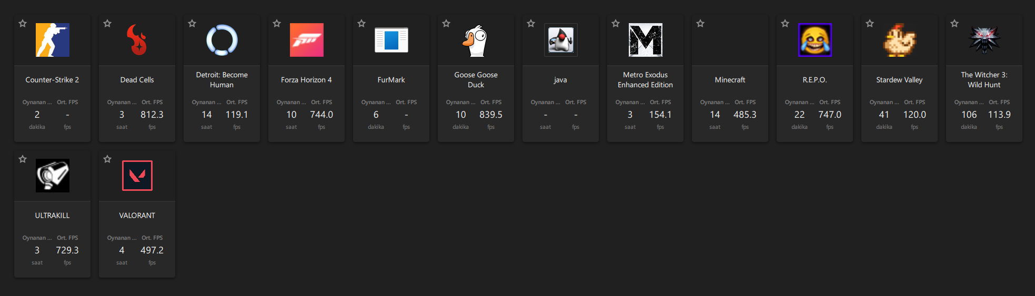Toggle favorite star on Forza Horizon 4

[277, 23]
